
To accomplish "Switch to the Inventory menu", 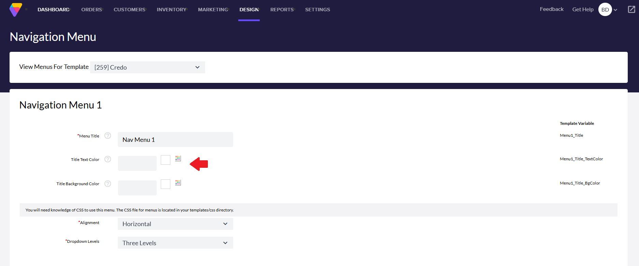I will [x=171, y=10].
